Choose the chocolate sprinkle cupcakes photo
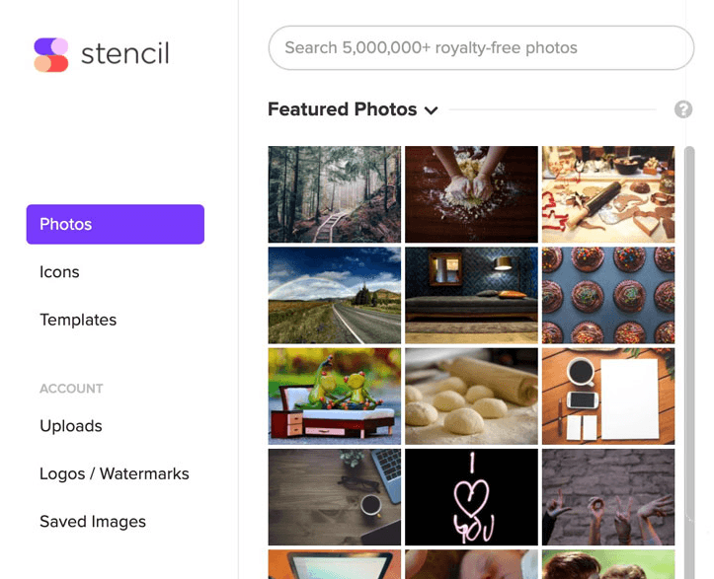Screen dimensions: 714x579 coord(607,295)
